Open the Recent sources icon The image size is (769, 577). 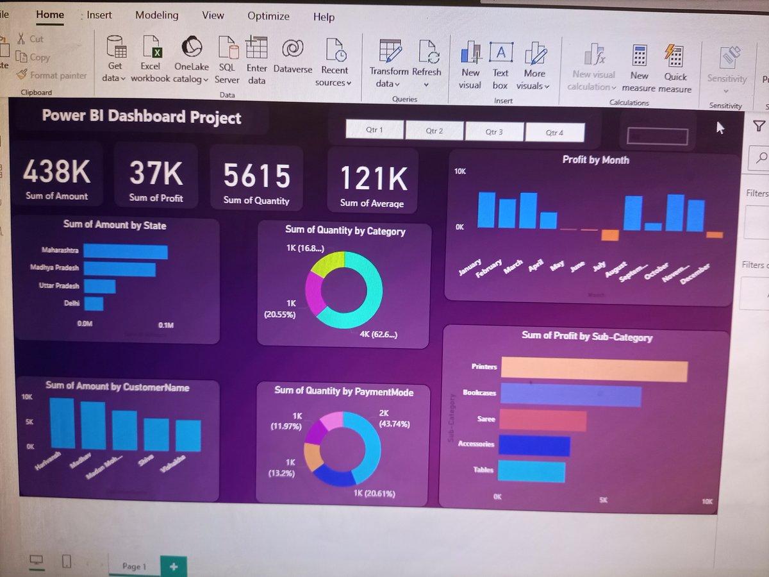tap(335, 50)
